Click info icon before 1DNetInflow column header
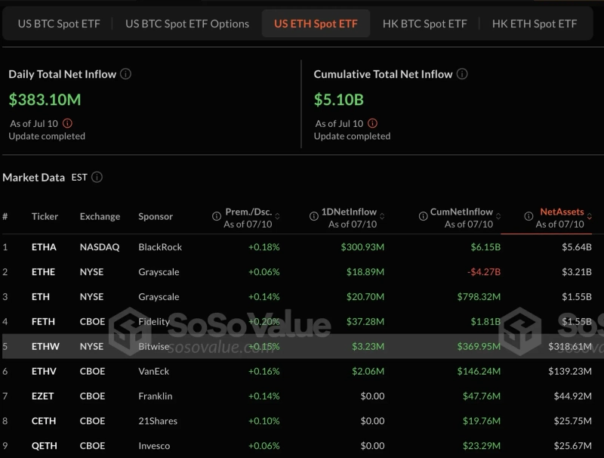Viewport: 604px width, 458px height. [314, 217]
